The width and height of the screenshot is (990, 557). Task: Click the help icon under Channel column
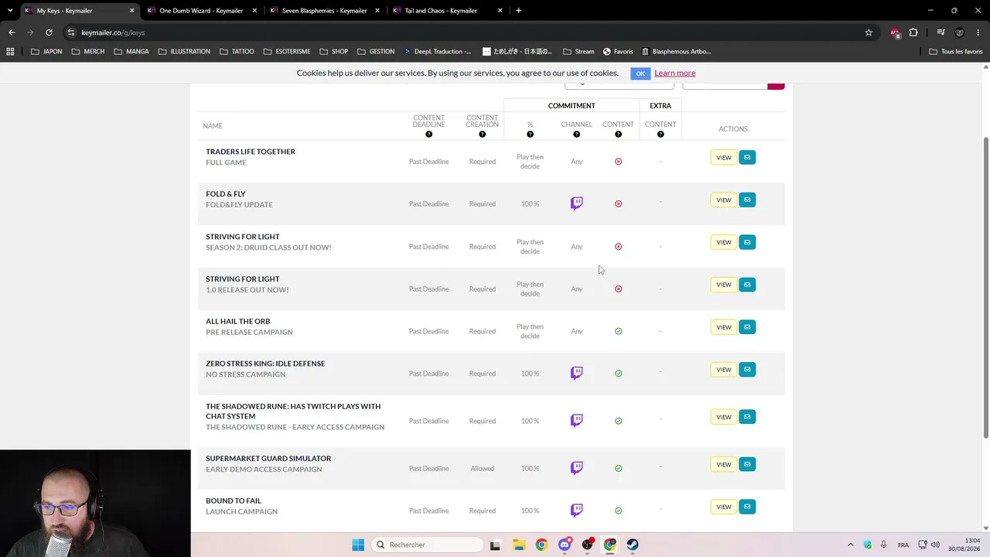576,135
